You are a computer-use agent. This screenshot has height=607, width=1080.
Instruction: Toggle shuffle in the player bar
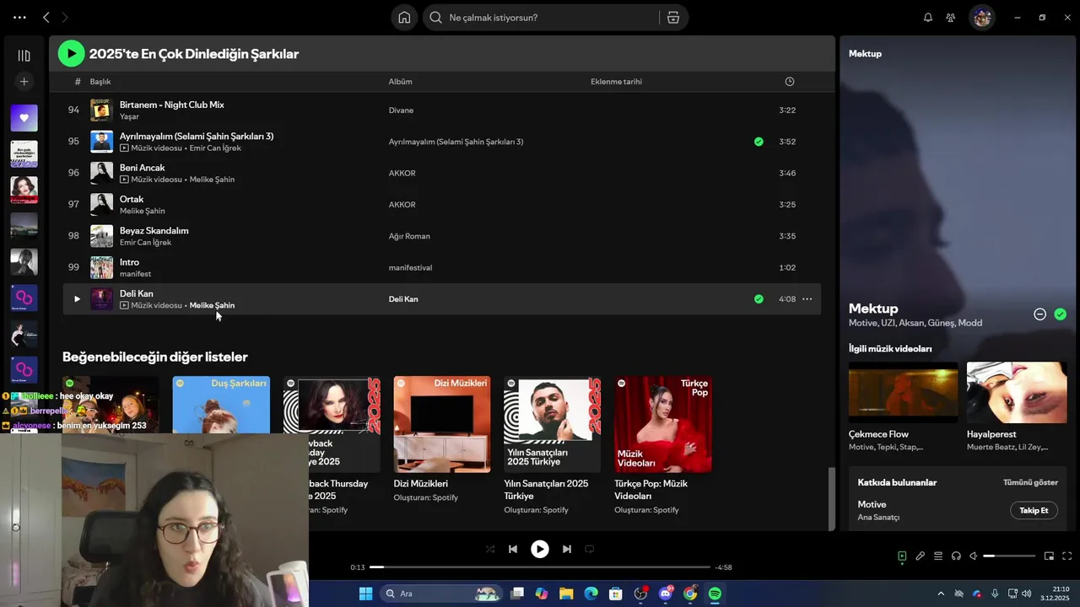tap(490, 549)
